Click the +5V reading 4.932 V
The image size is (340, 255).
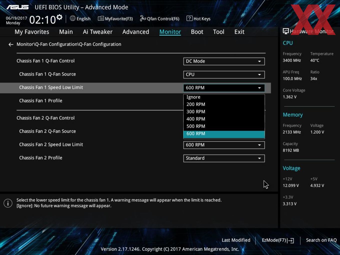317,186
